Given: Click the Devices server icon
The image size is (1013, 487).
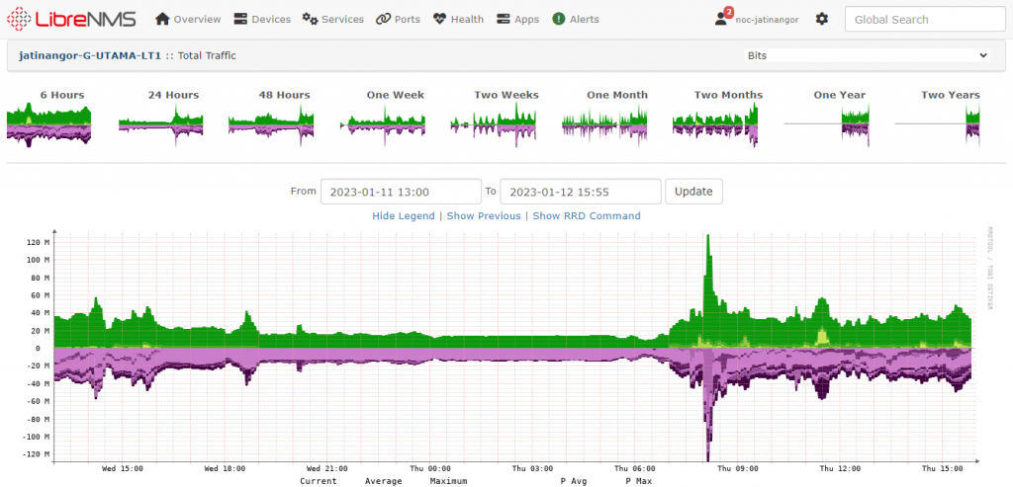Looking at the screenshot, I should [241, 19].
